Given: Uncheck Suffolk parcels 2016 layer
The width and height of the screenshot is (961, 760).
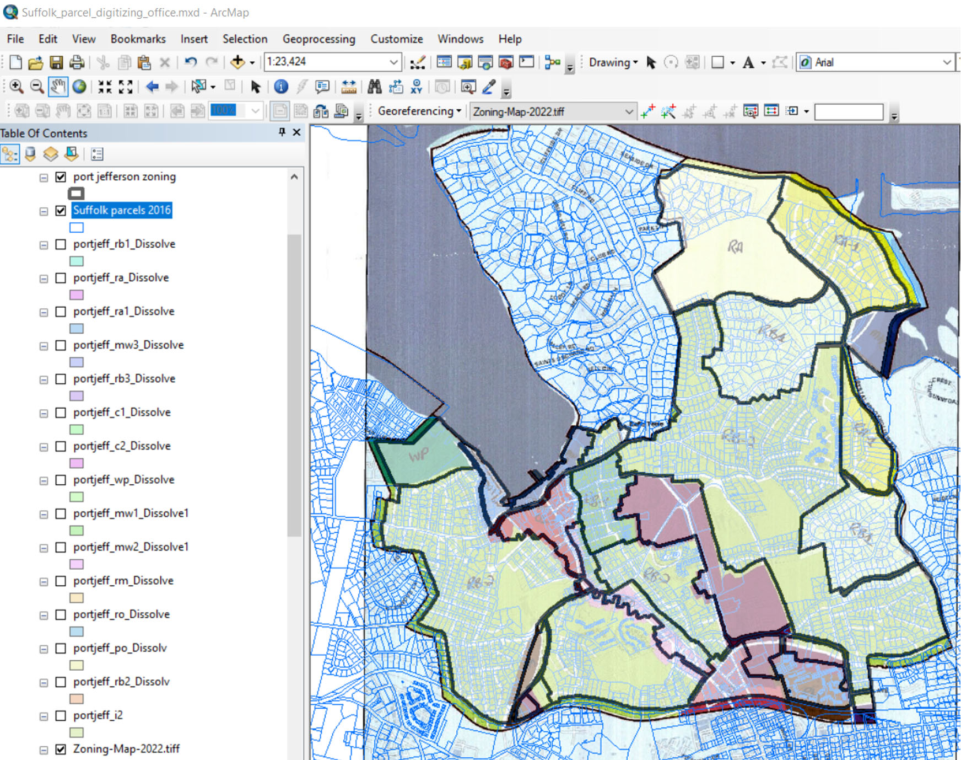Looking at the screenshot, I should coord(61,211).
